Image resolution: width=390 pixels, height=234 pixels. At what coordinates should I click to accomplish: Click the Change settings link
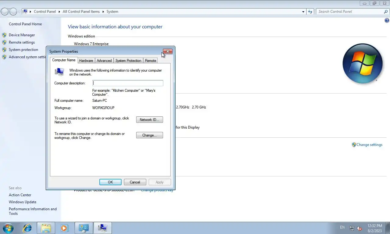click(369, 145)
